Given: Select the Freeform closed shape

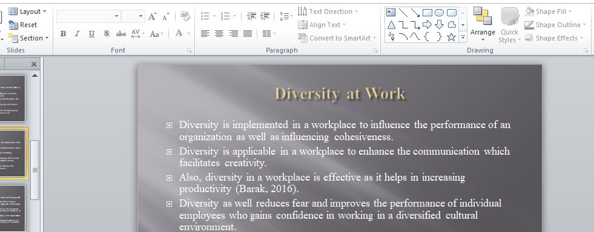Looking at the screenshot, I should coord(452,25).
